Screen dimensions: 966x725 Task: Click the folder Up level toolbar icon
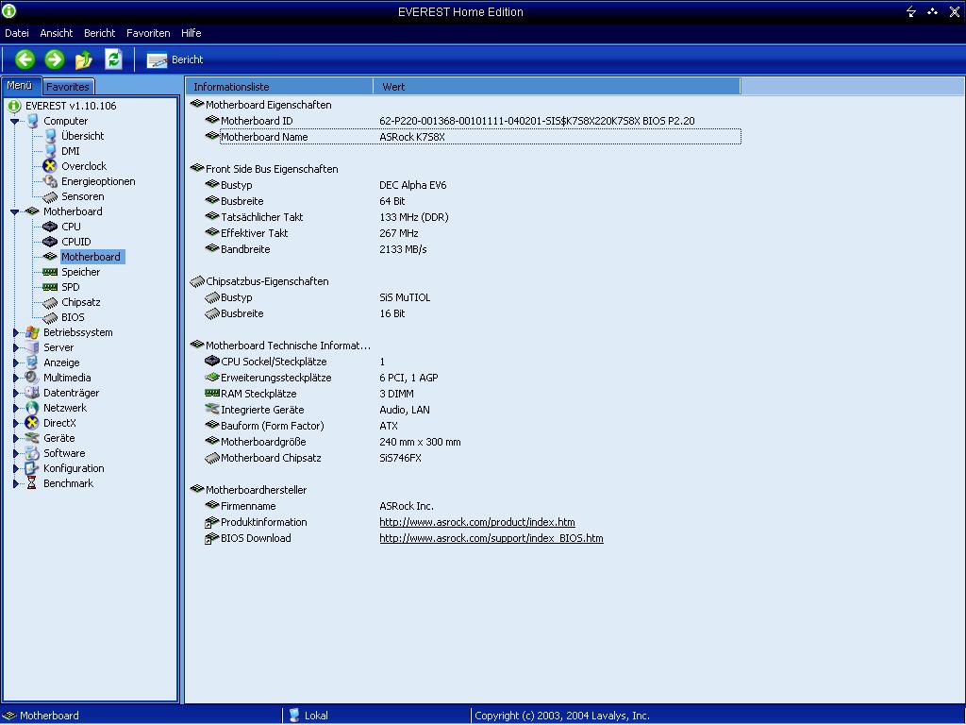[x=84, y=59]
